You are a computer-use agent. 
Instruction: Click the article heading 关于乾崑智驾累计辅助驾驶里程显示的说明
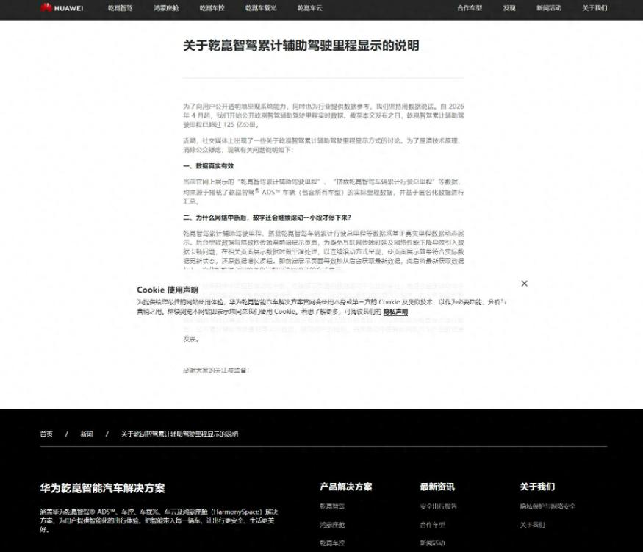point(301,46)
